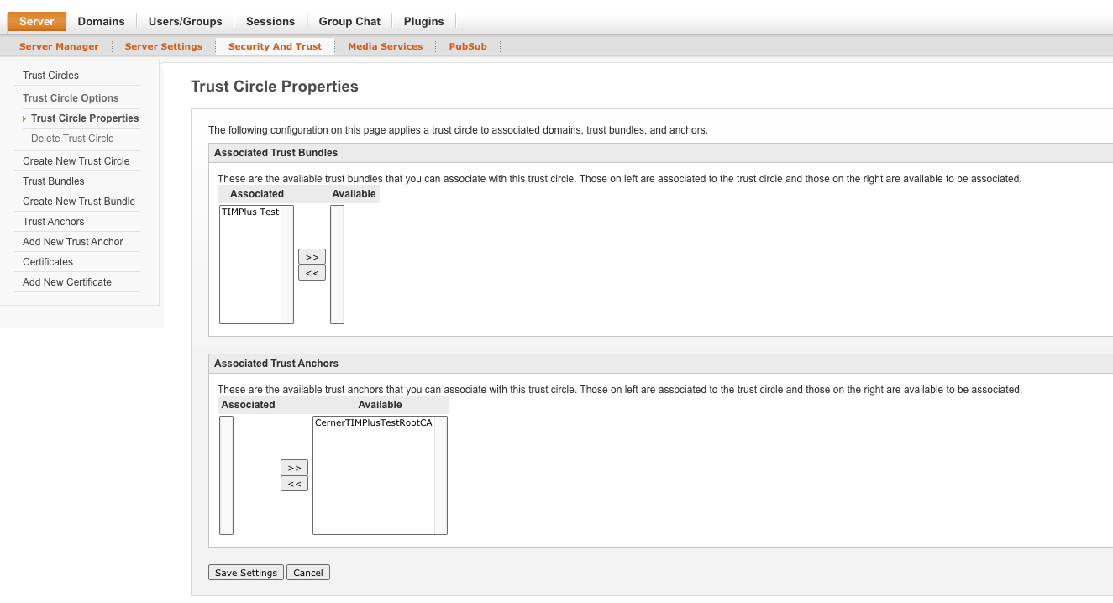Viewport: 1113px width, 603px height.
Task: Navigate to Media Services
Action: pos(385,46)
